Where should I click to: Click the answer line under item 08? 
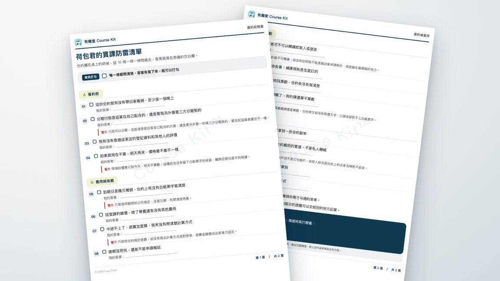pos(151,255)
